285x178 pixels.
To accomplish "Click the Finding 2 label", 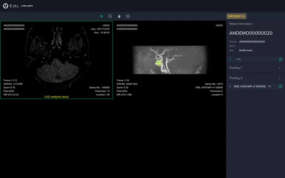I will tap(235, 78).
